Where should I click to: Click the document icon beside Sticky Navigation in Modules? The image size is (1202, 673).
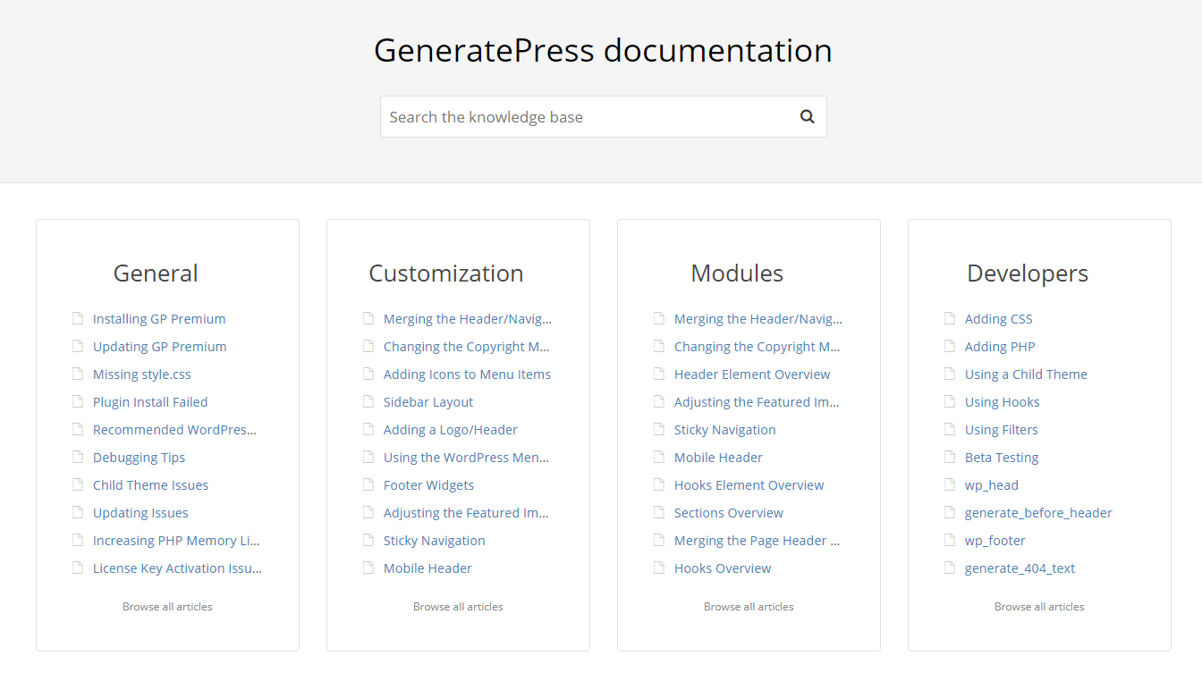click(659, 429)
